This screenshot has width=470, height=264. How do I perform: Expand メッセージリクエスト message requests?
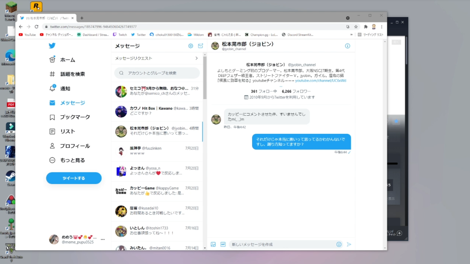click(157, 58)
